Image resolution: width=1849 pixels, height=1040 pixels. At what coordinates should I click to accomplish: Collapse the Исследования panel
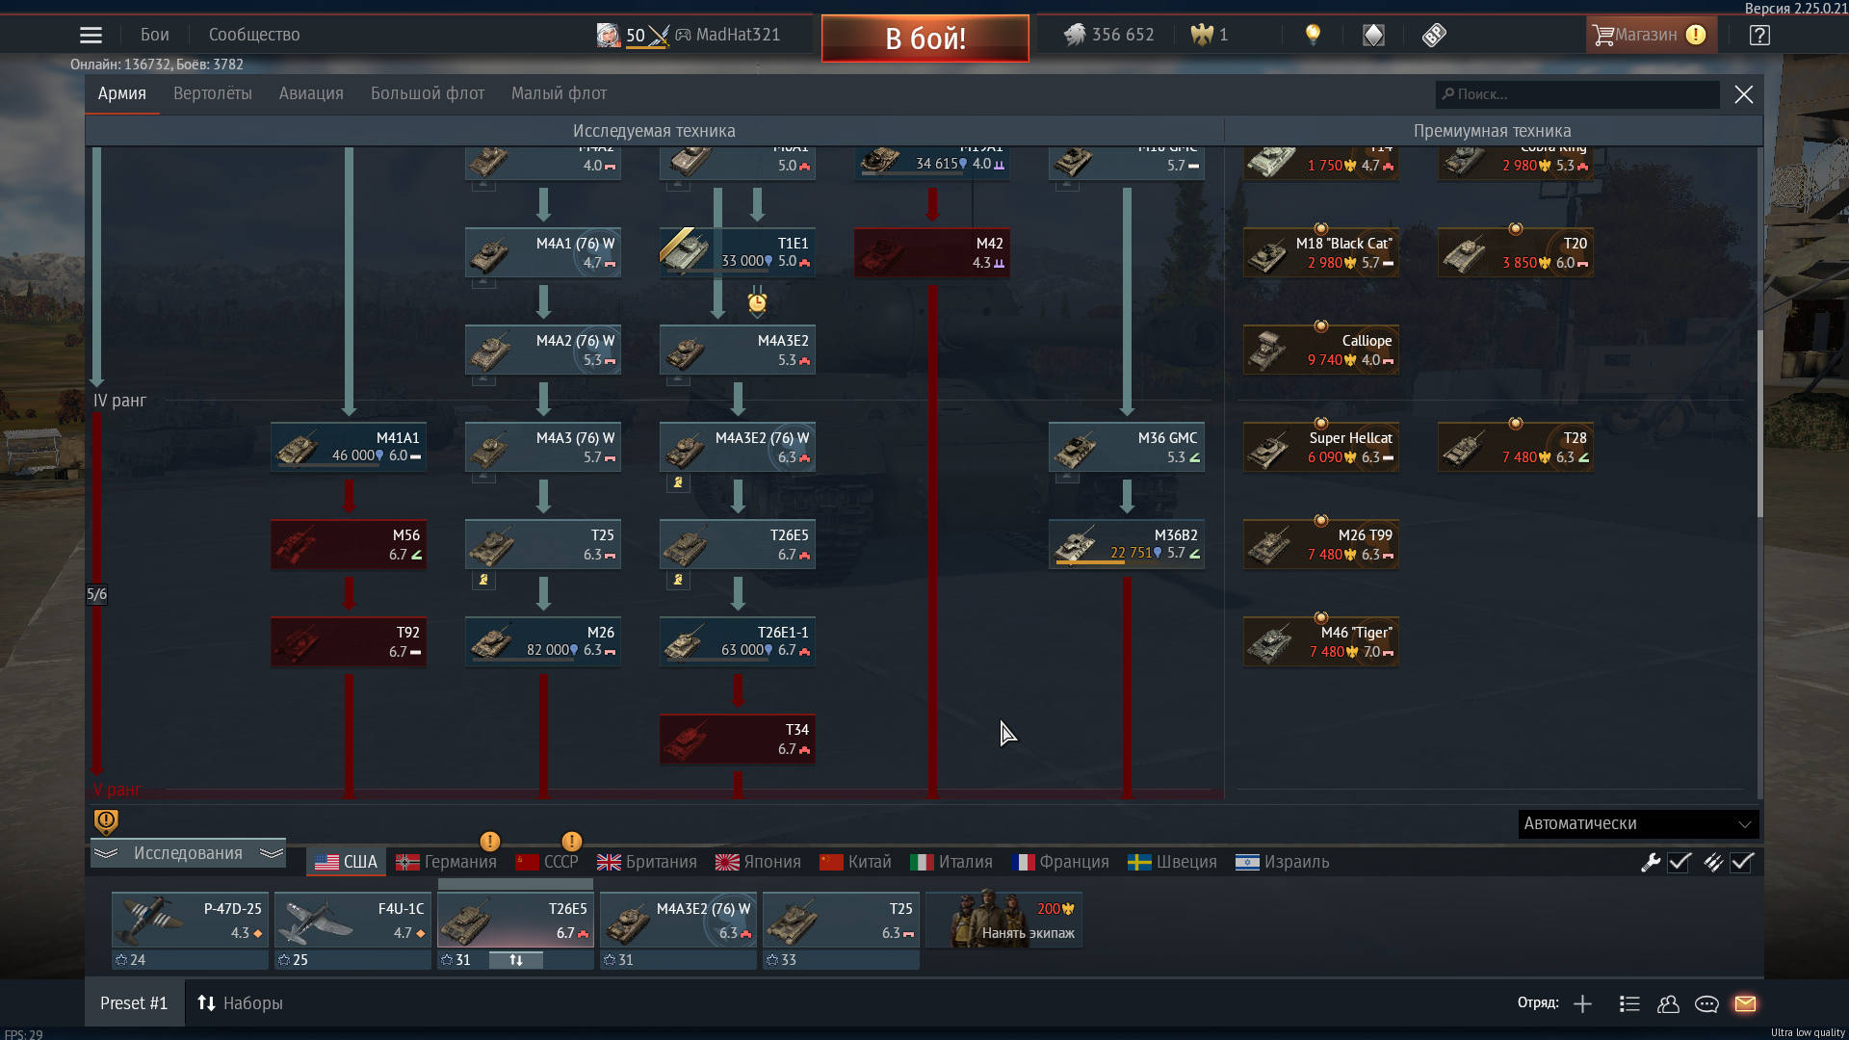tap(188, 853)
